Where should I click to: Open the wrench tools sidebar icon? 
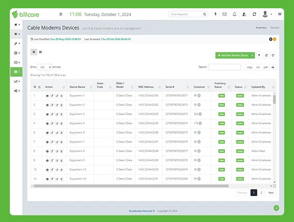(17, 43)
